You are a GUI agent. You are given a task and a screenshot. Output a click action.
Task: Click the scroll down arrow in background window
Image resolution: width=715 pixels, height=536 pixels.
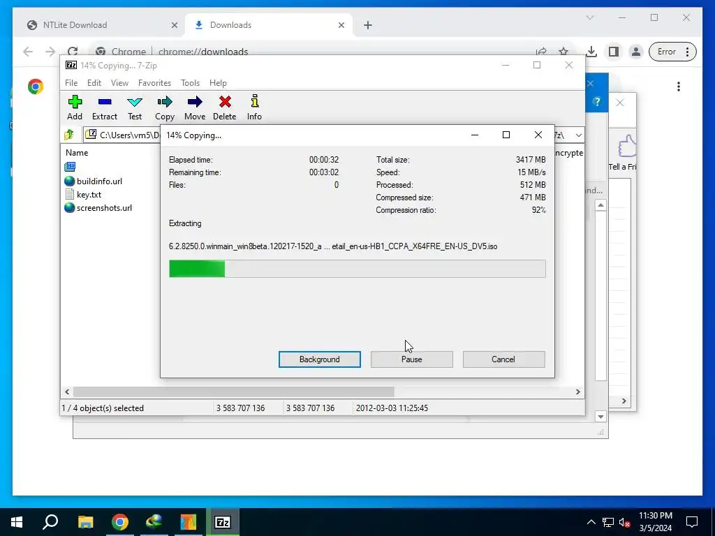600,416
